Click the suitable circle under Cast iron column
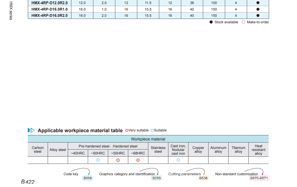The image size is (297, 187). pos(178,160)
